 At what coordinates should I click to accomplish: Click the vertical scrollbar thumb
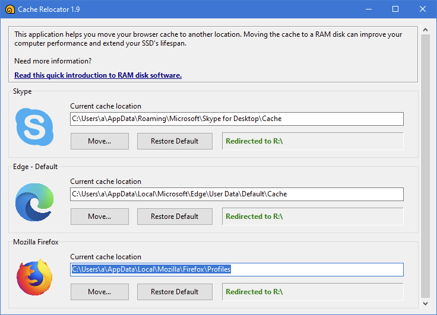(425, 166)
